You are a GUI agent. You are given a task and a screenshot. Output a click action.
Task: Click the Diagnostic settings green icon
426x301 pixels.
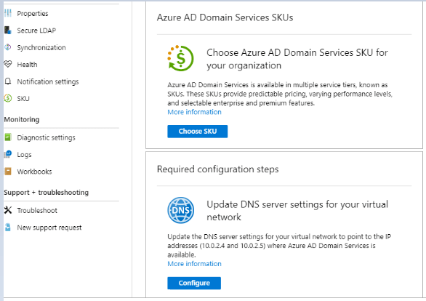click(8, 137)
